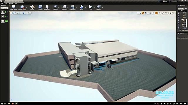The width and height of the screenshot is (188, 105).
Task: Open the Blueprints toolbar icon
Action: pos(64,7)
